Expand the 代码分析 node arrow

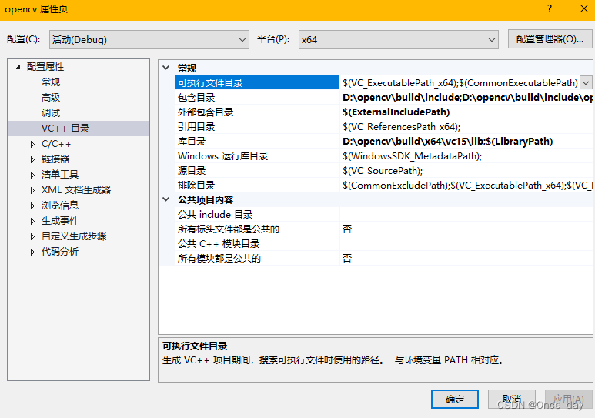click(x=32, y=252)
